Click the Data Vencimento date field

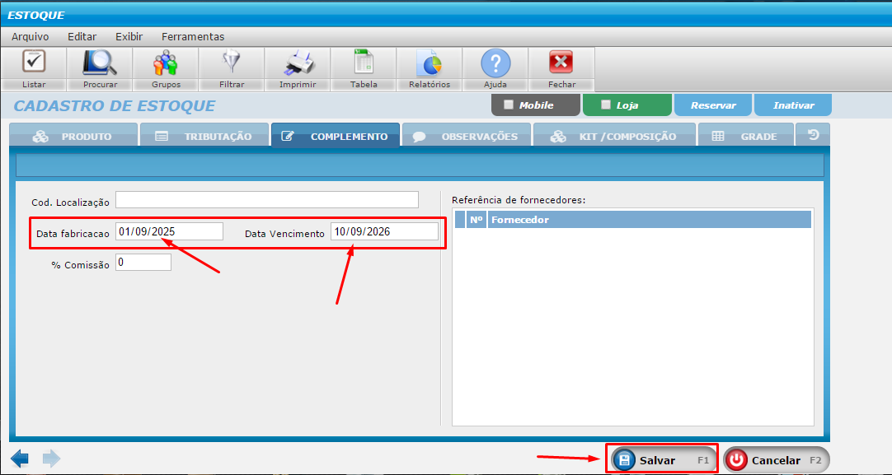384,232
